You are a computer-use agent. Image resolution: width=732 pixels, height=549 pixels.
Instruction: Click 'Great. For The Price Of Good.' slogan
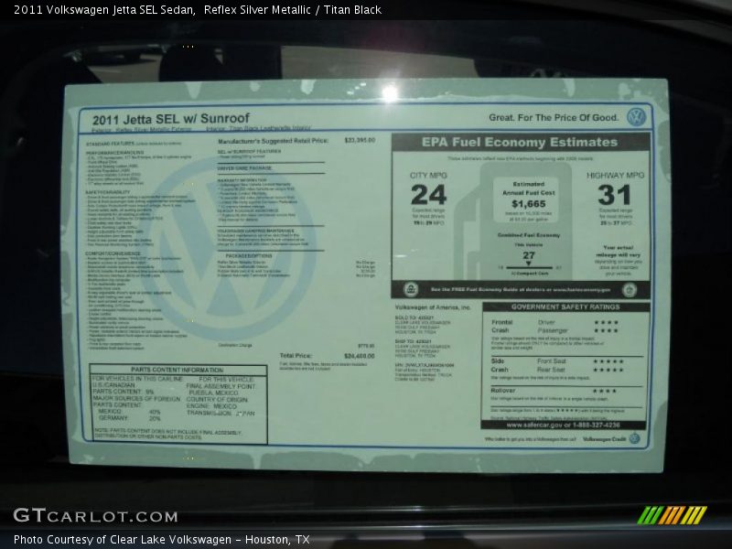pyautogui.click(x=554, y=118)
